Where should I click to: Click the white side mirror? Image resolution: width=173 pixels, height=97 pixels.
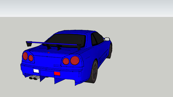[107, 39]
